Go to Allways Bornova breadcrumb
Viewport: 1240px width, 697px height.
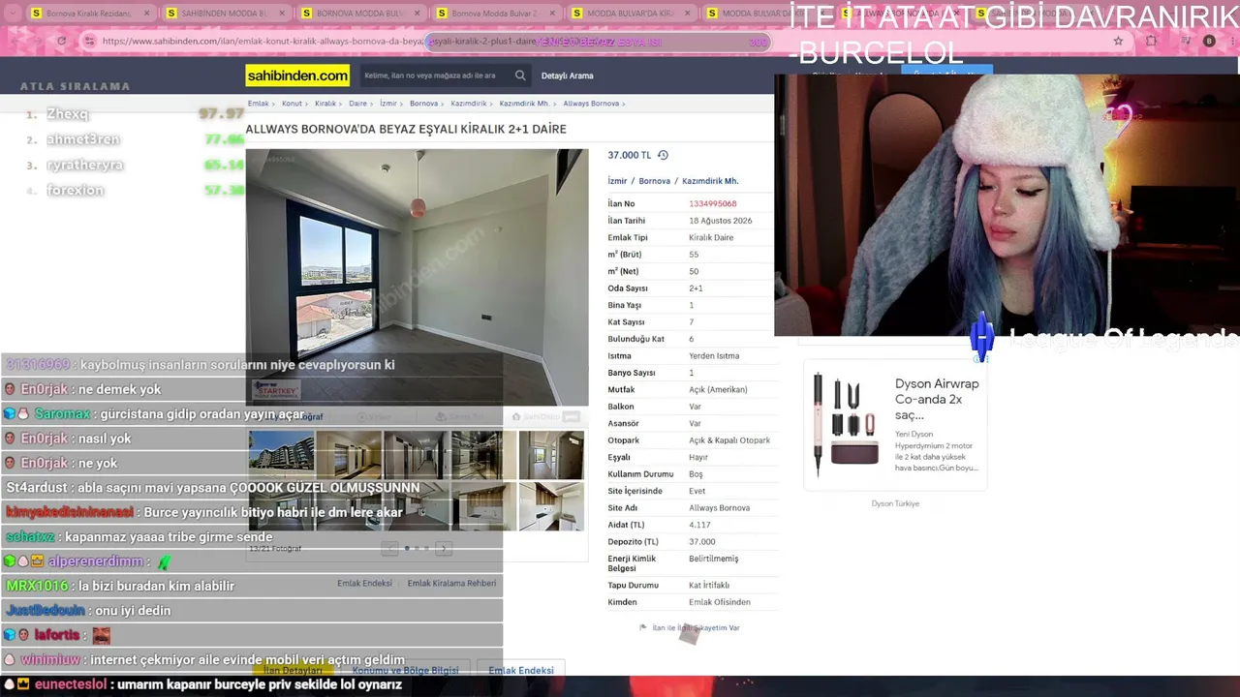click(591, 104)
